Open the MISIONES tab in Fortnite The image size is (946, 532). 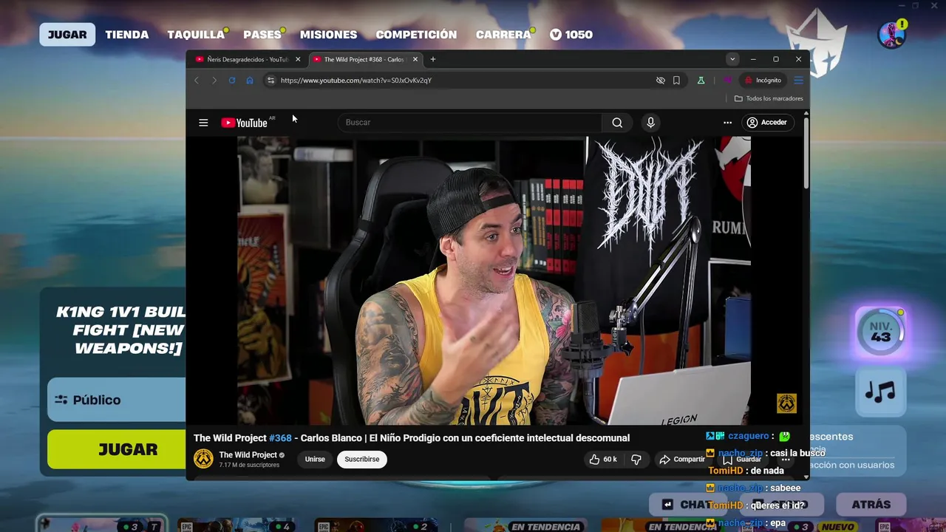click(x=329, y=35)
